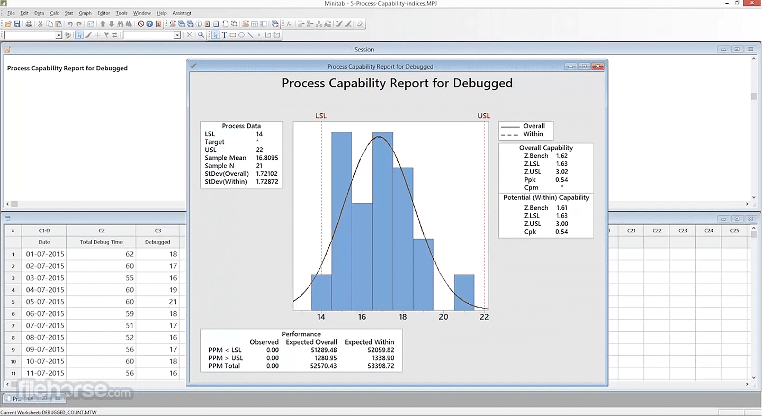Screen dimensions: 762x416
Task: Paste clipboard contents into worksheet
Action: (58, 23)
